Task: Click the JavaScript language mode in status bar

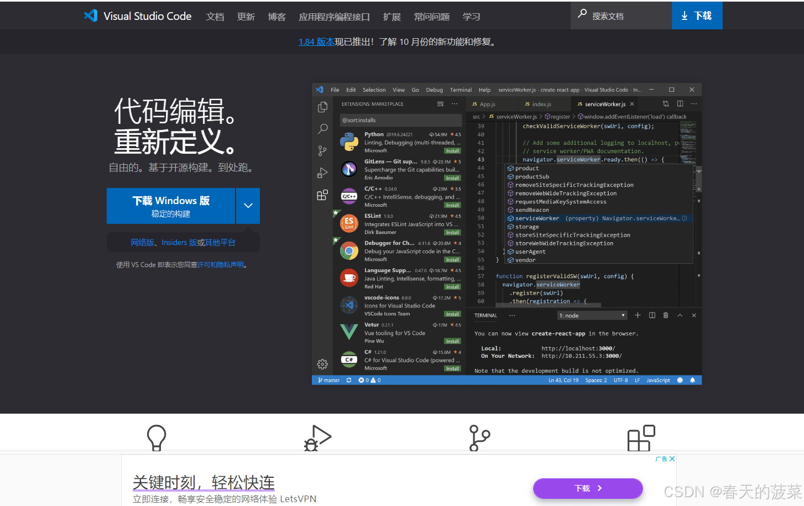Action: click(x=658, y=380)
